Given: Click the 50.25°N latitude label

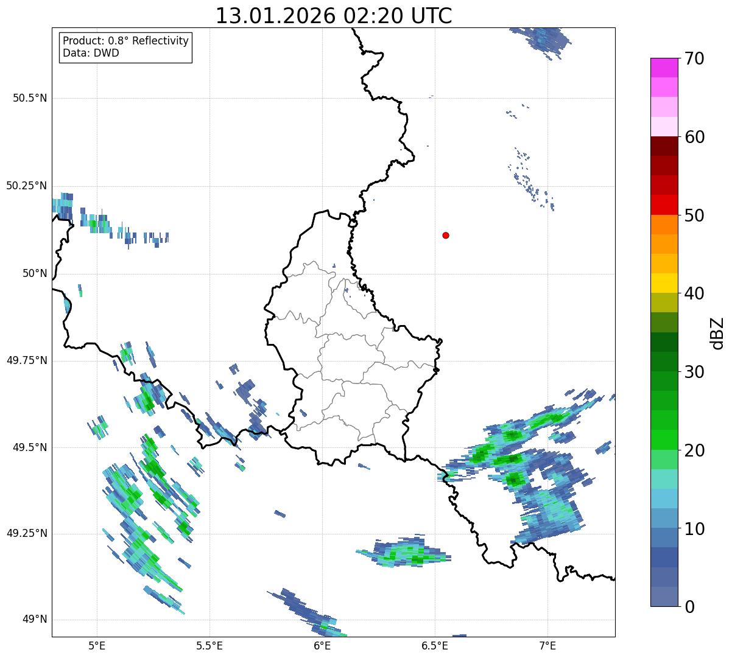Looking at the screenshot, I should click(x=26, y=186).
